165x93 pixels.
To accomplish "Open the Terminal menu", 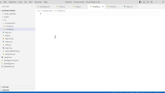I will pos(38,2).
